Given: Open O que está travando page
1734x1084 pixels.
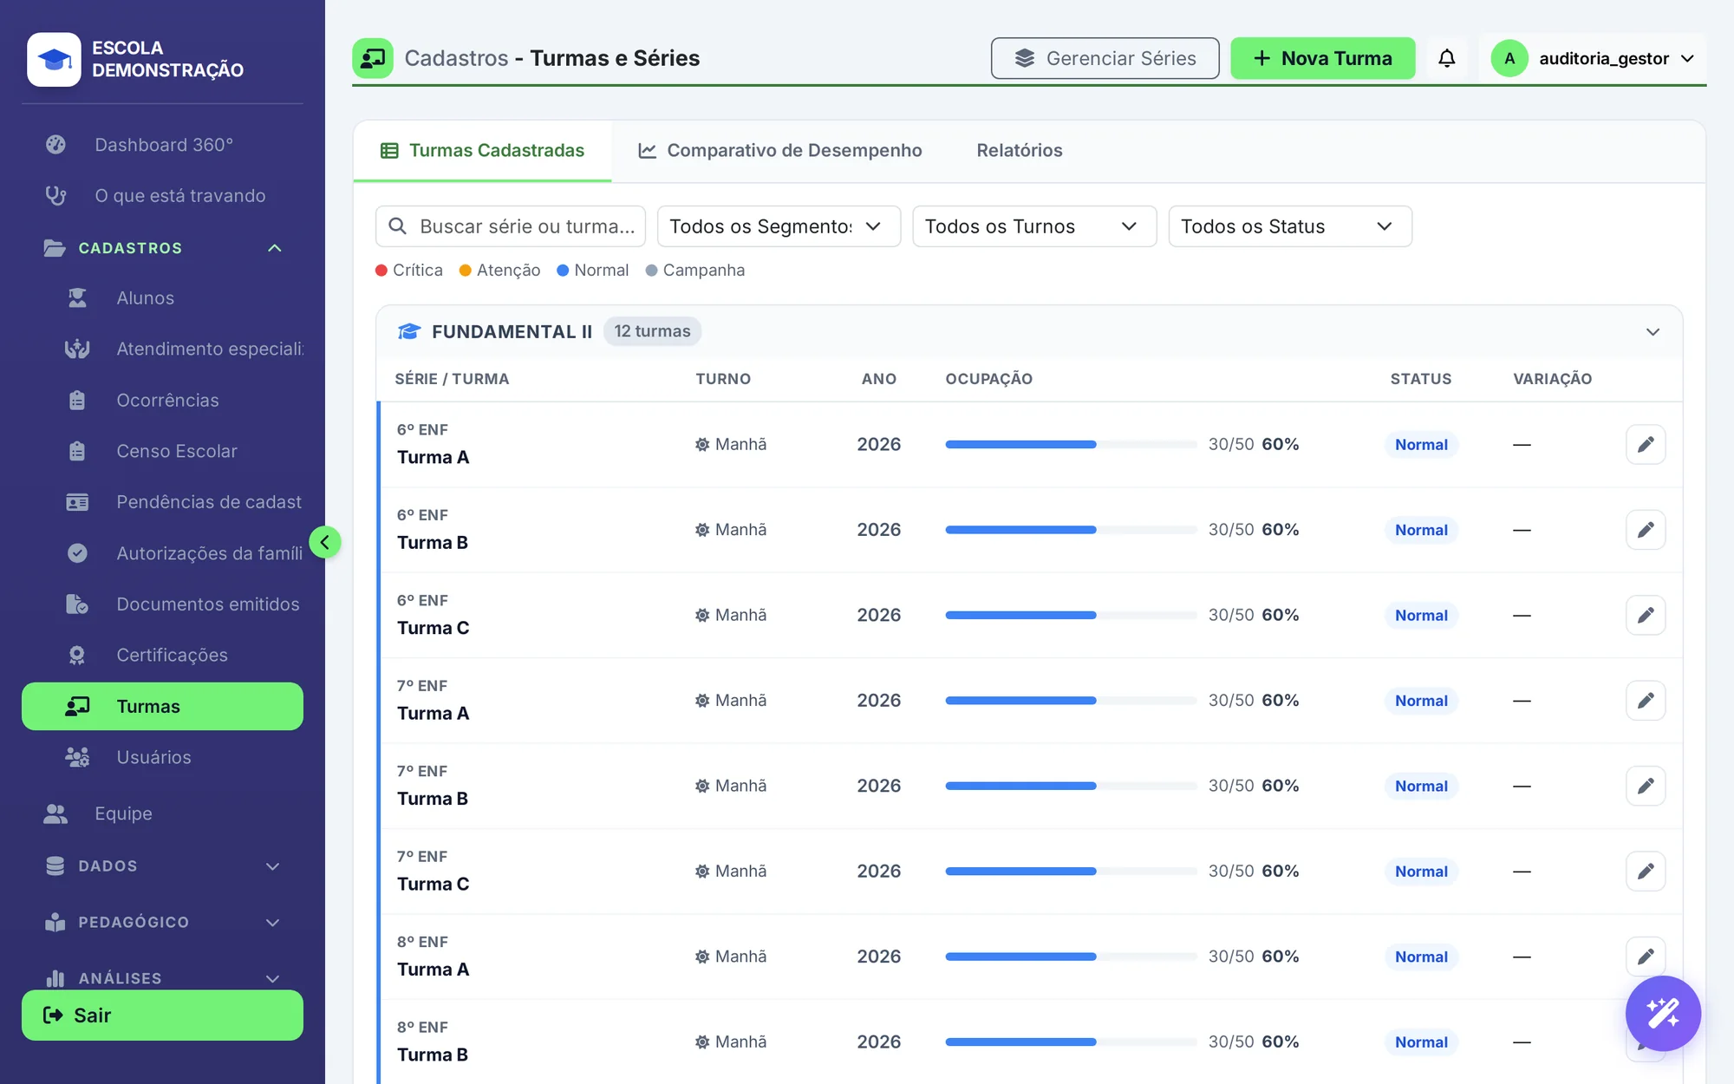Looking at the screenshot, I should [162, 196].
